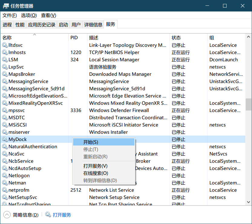
Task: Click the description Windows Defender Firewall
Action: pyautogui.click(x=119, y=110)
